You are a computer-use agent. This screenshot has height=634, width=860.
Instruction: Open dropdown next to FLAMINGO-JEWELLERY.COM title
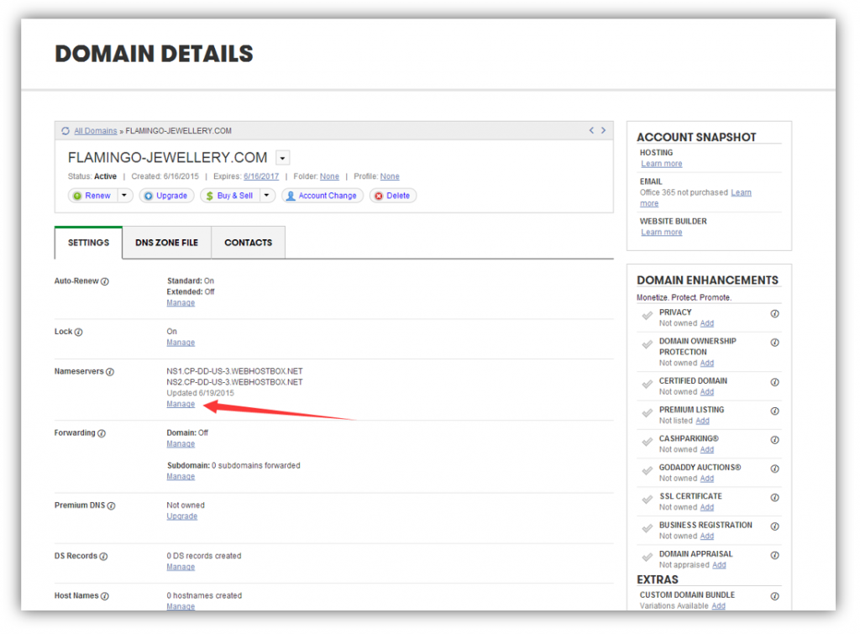pyautogui.click(x=282, y=158)
